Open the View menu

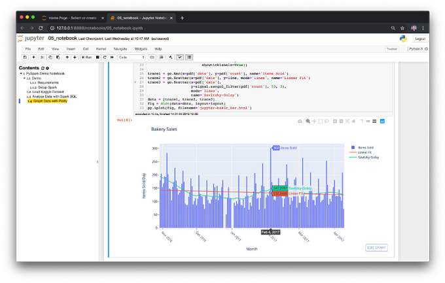coord(55,49)
